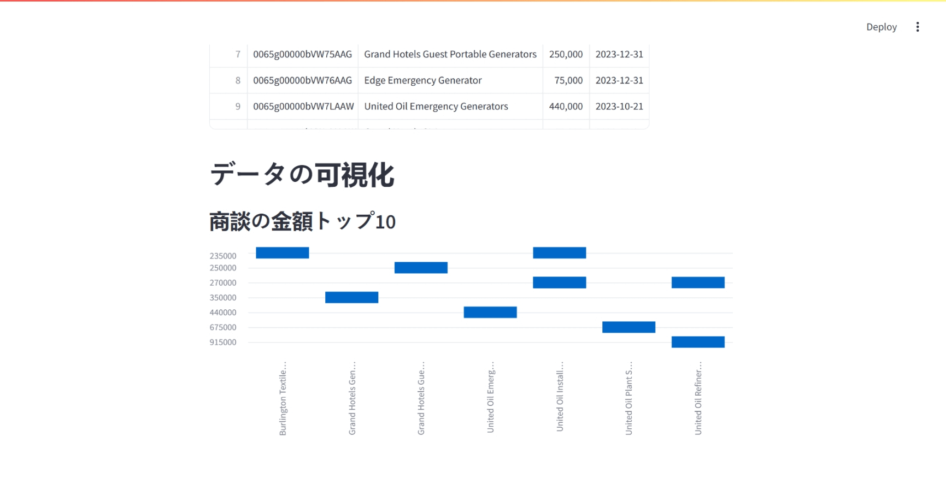Click the 250,000 amount cell

tap(566, 54)
